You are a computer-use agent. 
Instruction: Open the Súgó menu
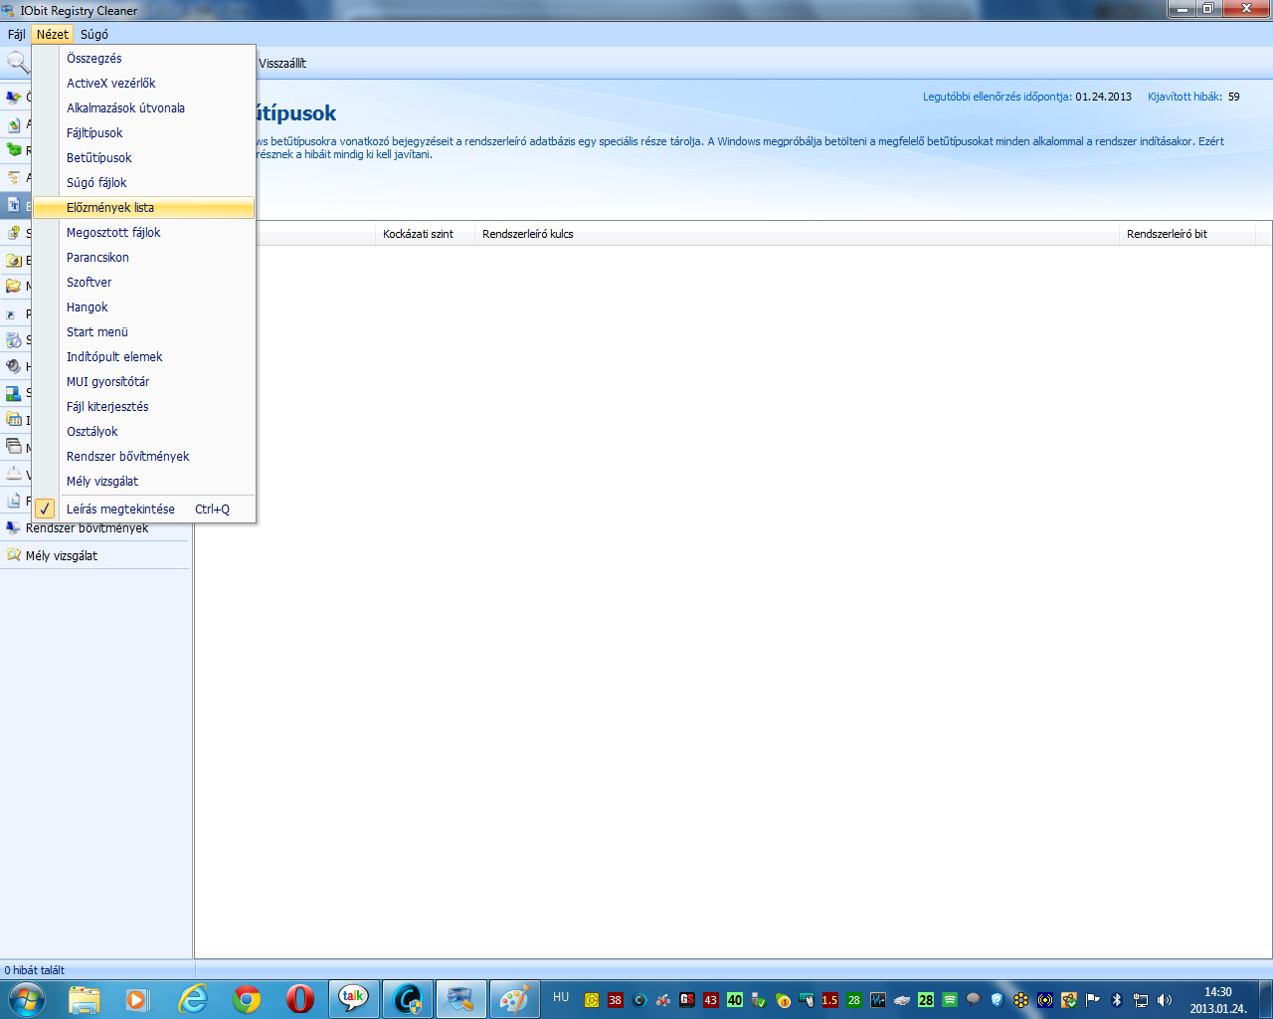[94, 34]
